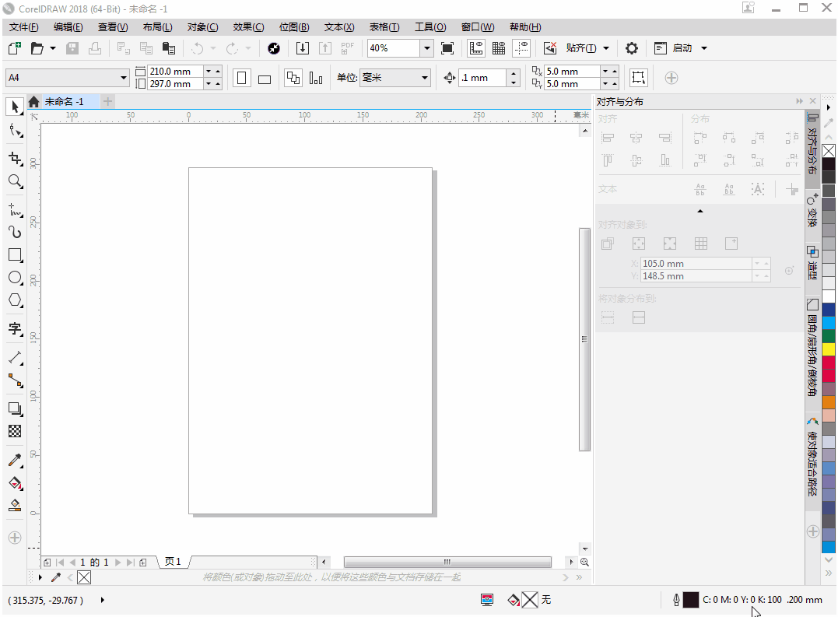Switch to the 页1 page tab
838x617 pixels.
tap(173, 562)
